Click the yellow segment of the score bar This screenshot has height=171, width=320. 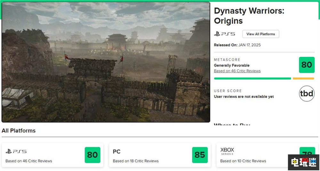click(303, 78)
